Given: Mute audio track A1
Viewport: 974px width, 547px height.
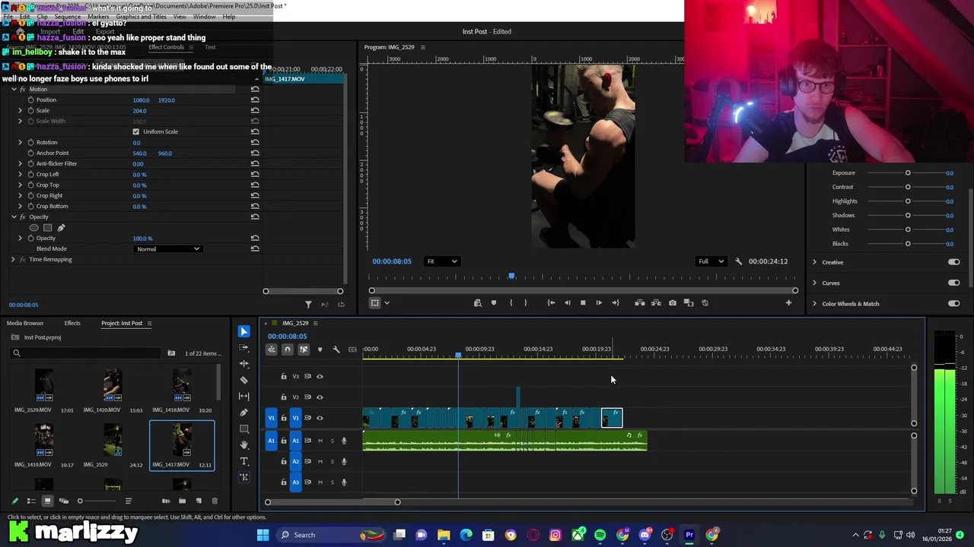Looking at the screenshot, I should coord(320,441).
